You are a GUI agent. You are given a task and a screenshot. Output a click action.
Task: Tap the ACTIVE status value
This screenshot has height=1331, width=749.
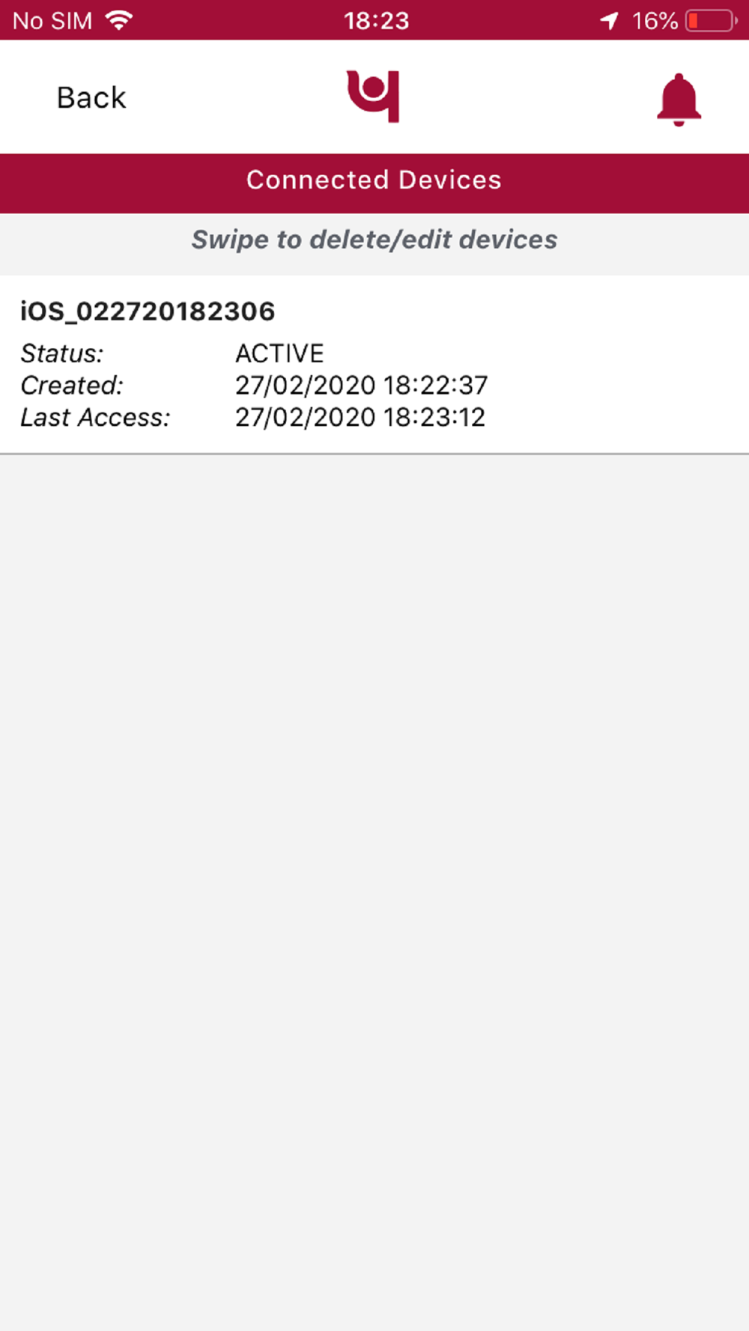279,353
